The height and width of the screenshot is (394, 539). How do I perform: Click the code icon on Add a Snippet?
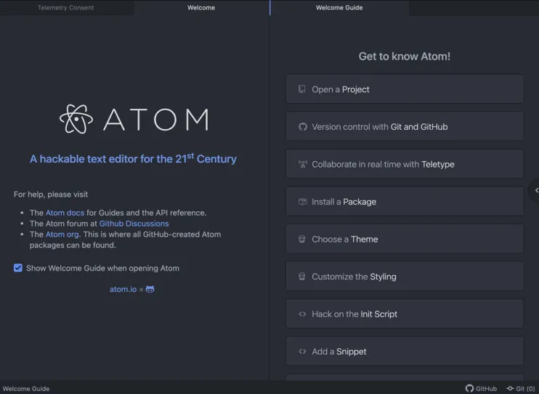(x=302, y=351)
